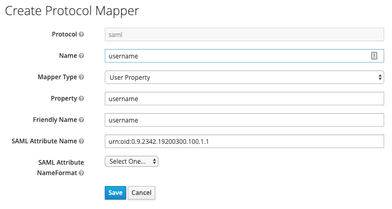Viewport: 392px width, 209px height.
Task: Save the protocol mapper
Action: (115, 193)
